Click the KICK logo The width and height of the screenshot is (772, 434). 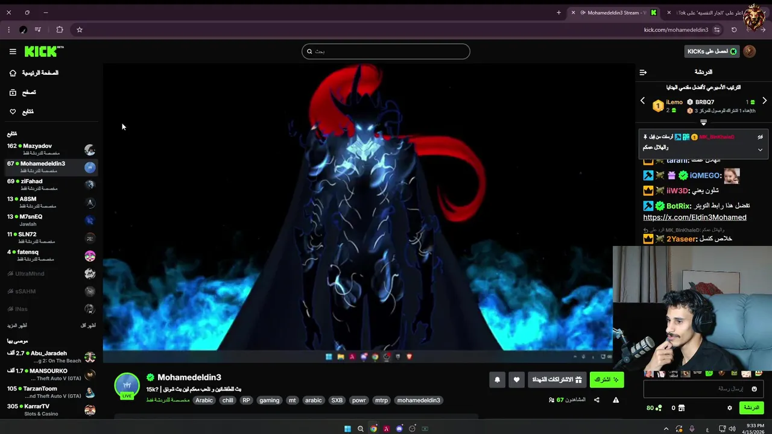point(43,51)
